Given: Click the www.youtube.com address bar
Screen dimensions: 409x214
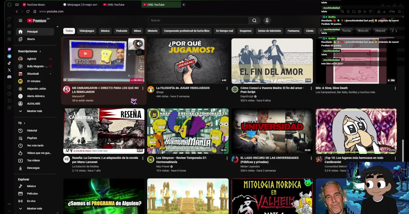Looking at the screenshot, I should tap(51, 11).
